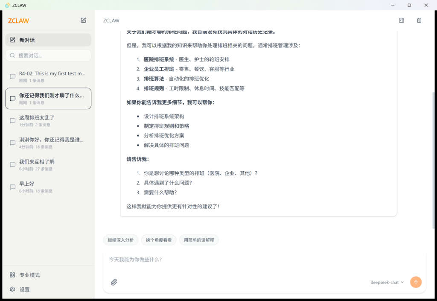
Task: Open the 早上好 conversation
Action: [x=48, y=187]
